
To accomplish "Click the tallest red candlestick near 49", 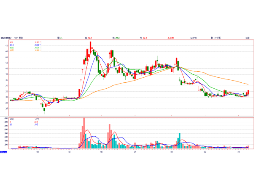I will click(91, 47).
